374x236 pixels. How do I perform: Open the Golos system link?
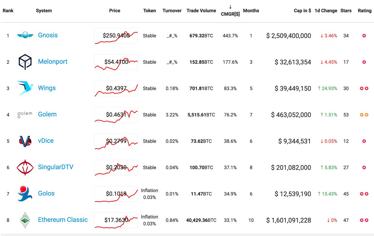46,193
